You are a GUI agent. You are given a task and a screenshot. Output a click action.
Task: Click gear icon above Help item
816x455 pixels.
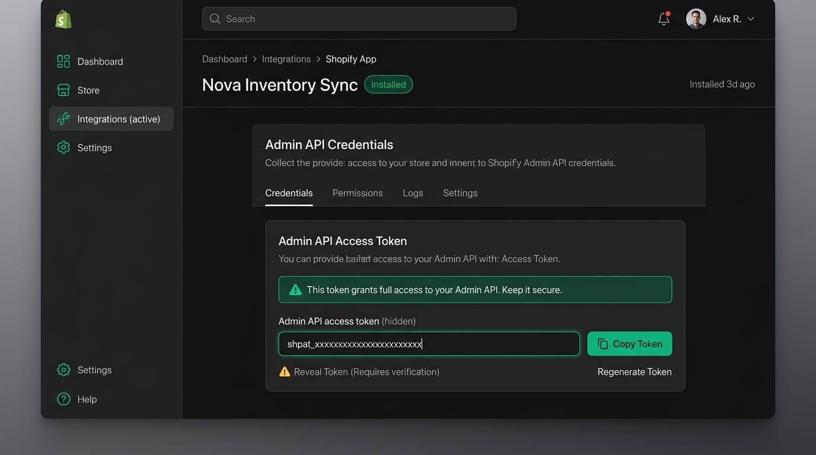(x=63, y=370)
